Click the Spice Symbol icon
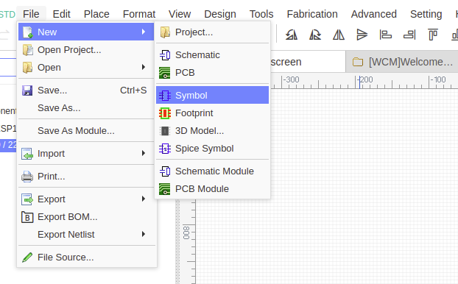458x284 pixels. [165, 149]
